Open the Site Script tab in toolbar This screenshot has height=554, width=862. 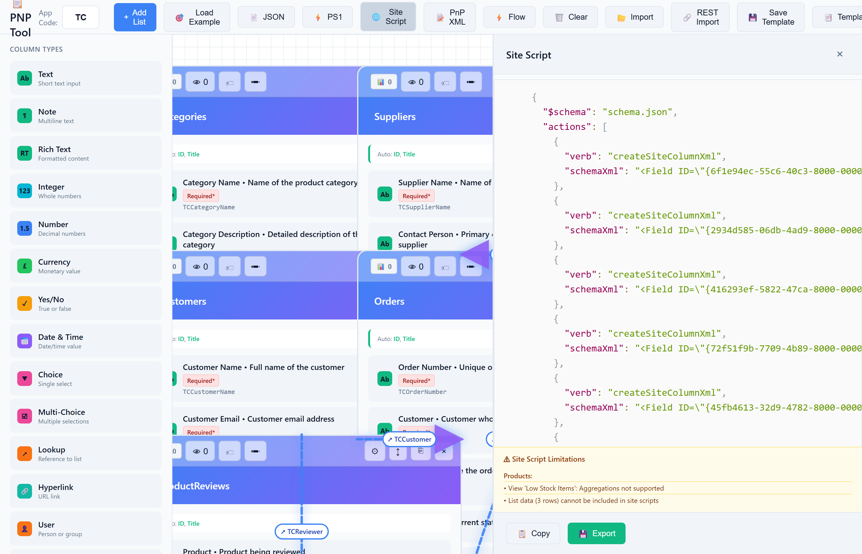pos(388,17)
